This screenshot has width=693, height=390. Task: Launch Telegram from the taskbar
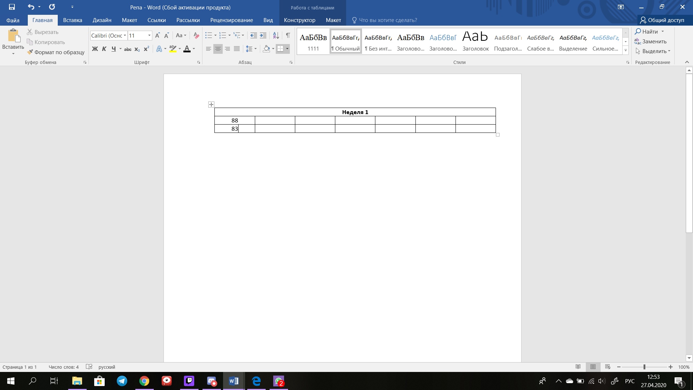pos(122,381)
